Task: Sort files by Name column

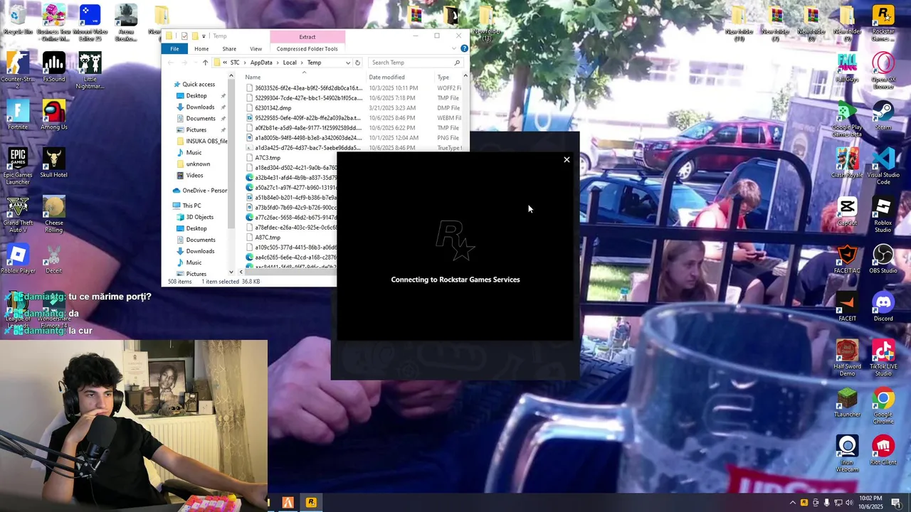Action: point(304,77)
